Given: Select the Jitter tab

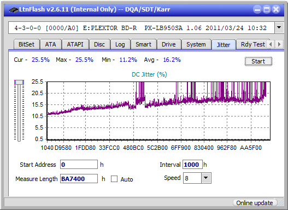Looking at the screenshot, I should pos(224,45).
